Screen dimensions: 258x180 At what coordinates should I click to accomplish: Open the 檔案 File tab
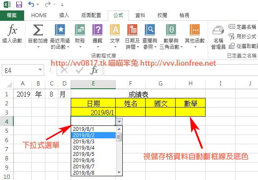coord(12,15)
